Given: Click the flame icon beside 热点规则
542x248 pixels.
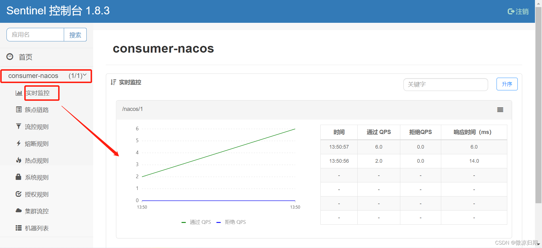Looking at the screenshot, I should pos(19,160).
